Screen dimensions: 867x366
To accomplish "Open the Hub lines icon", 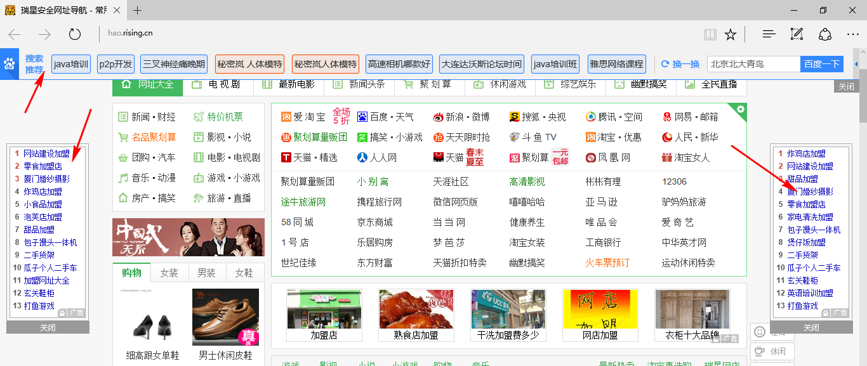I will tap(769, 34).
